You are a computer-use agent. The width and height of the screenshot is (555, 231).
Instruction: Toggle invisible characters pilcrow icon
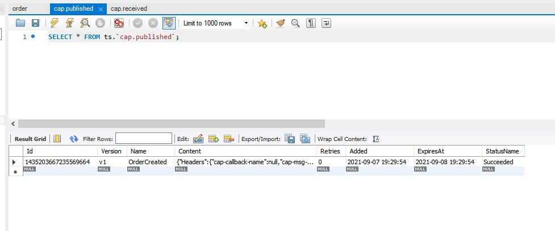click(x=311, y=23)
